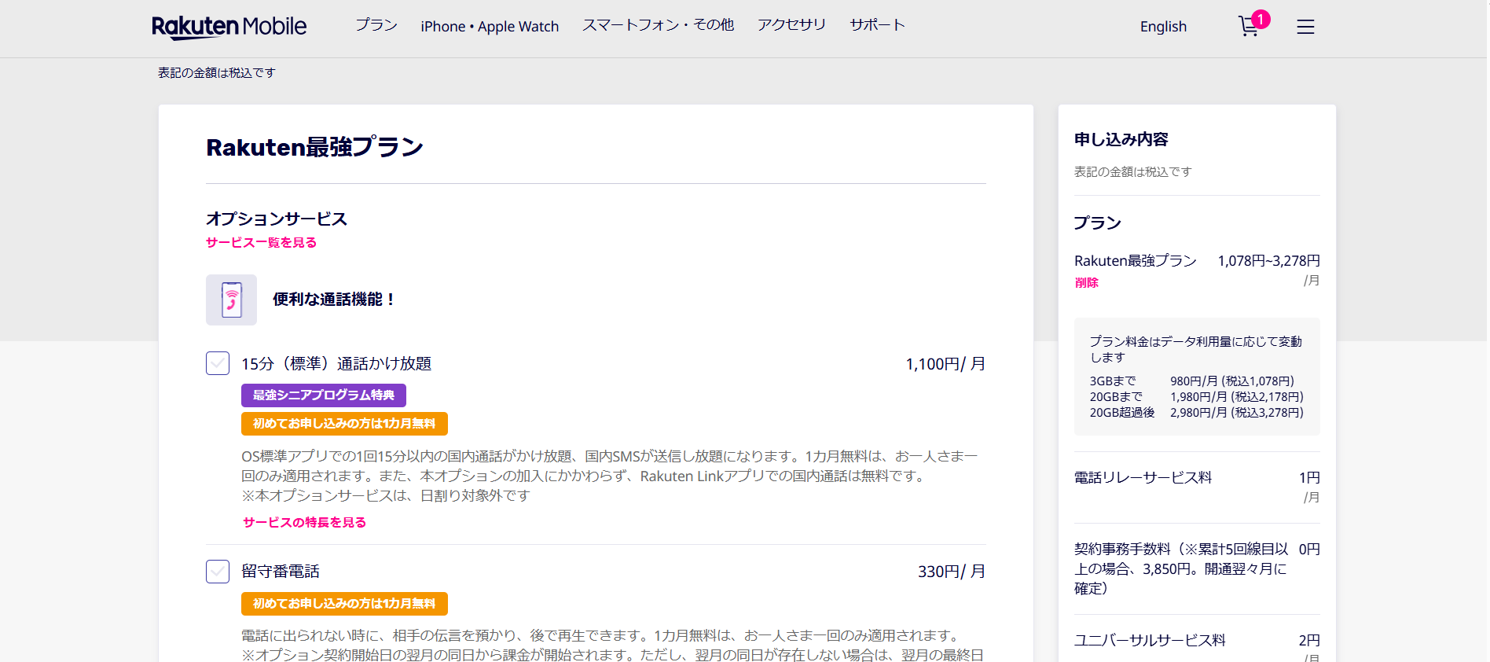Open サービスの特長を見る link
The image size is (1490, 662).
click(x=304, y=523)
